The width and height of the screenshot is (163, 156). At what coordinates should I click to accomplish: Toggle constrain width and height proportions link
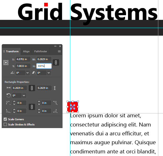pos(55,62)
